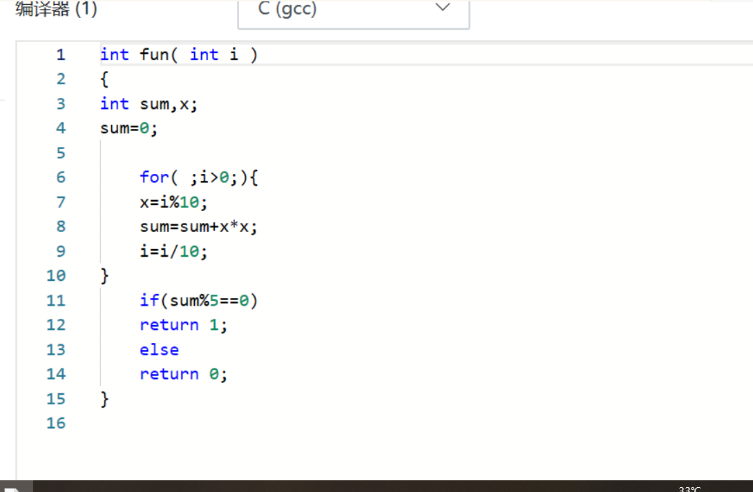Click the 'return 1;' statement
This screenshot has height=492, width=753.
[184, 325]
